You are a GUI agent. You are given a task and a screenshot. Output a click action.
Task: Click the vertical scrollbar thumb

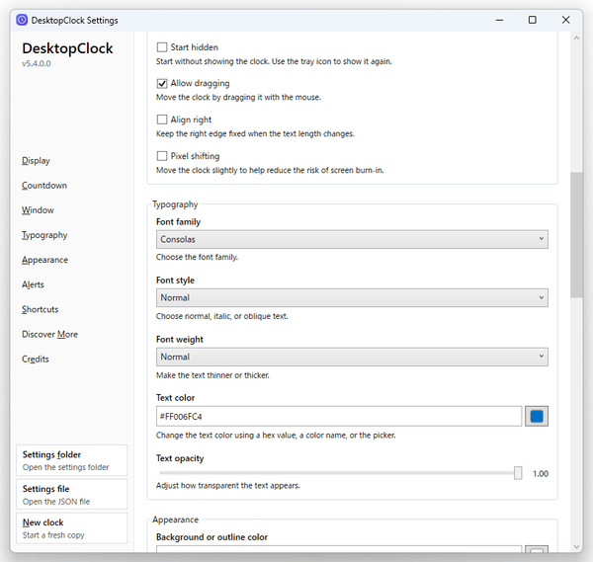click(x=576, y=235)
